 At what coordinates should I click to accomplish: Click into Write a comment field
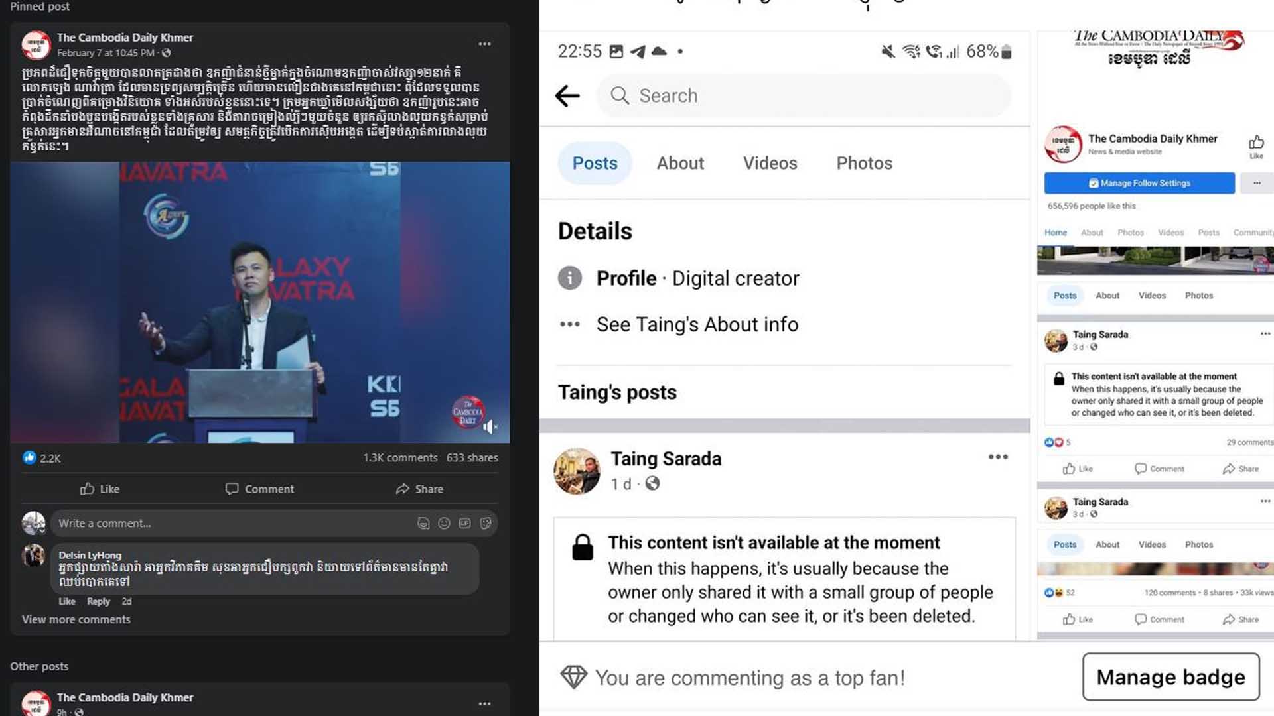tap(226, 523)
